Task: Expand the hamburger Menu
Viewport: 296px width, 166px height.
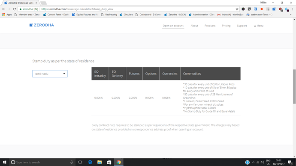Action: [258, 26]
